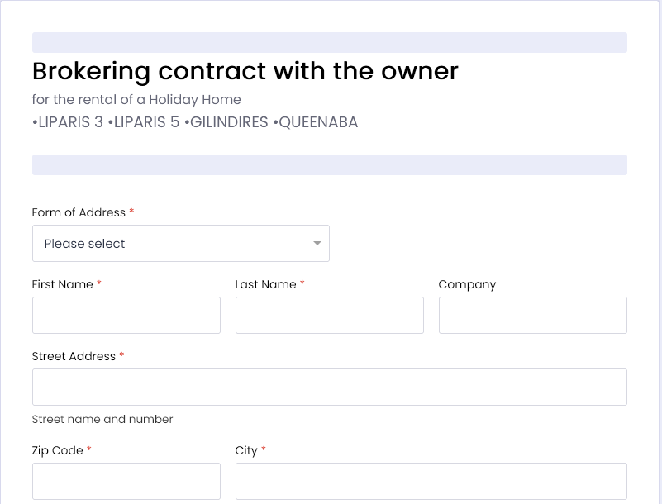Click the Brokering contract with the owner heading
This screenshot has height=504, width=662.
coord(245,71)
